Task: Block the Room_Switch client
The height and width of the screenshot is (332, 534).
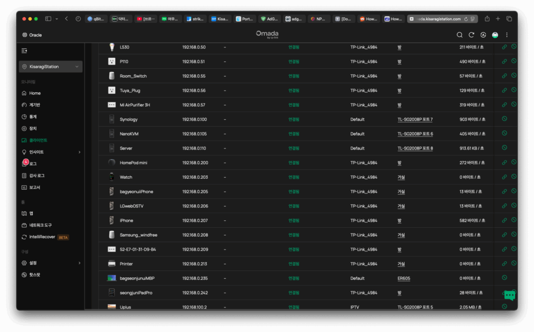Action: 514,75
